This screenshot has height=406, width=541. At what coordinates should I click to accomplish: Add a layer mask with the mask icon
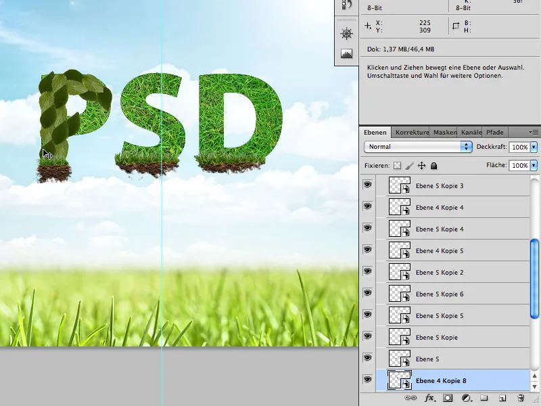(x=448, y=398)
